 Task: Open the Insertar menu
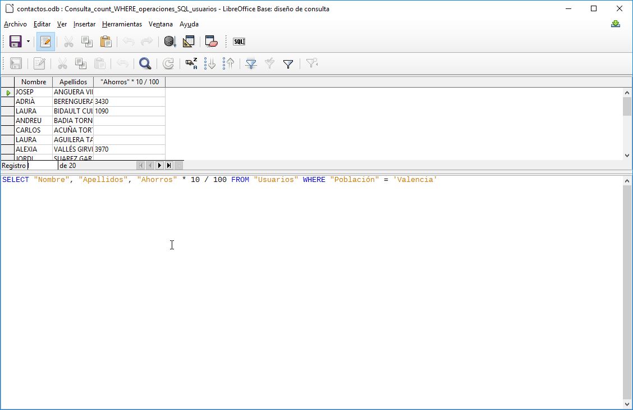pos(84,24)
